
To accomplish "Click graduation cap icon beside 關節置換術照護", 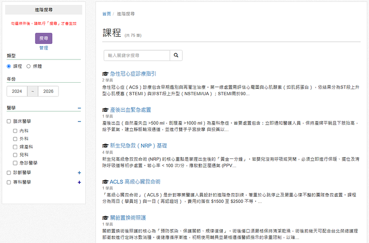I will pyautogui.click(x=106, y=218).
